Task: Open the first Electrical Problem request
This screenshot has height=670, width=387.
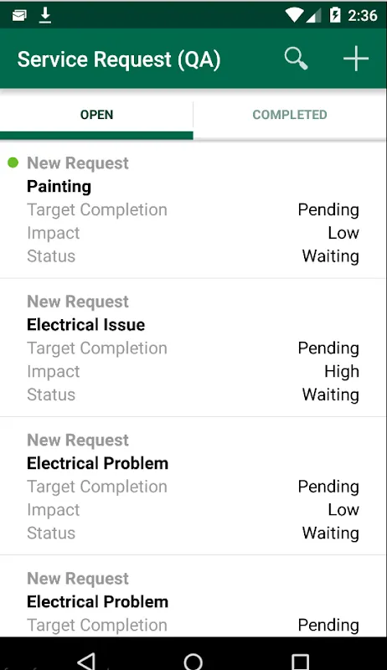Action: pyautogui.click(x=193, y=486)
